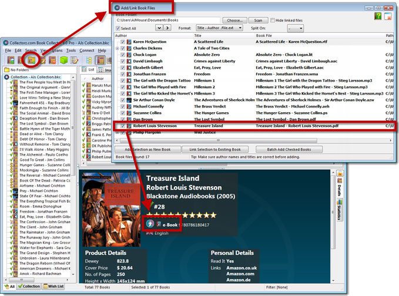This screenshot has height=296, width=399.
Task: Click the Scan button
Action: [257, 20]
